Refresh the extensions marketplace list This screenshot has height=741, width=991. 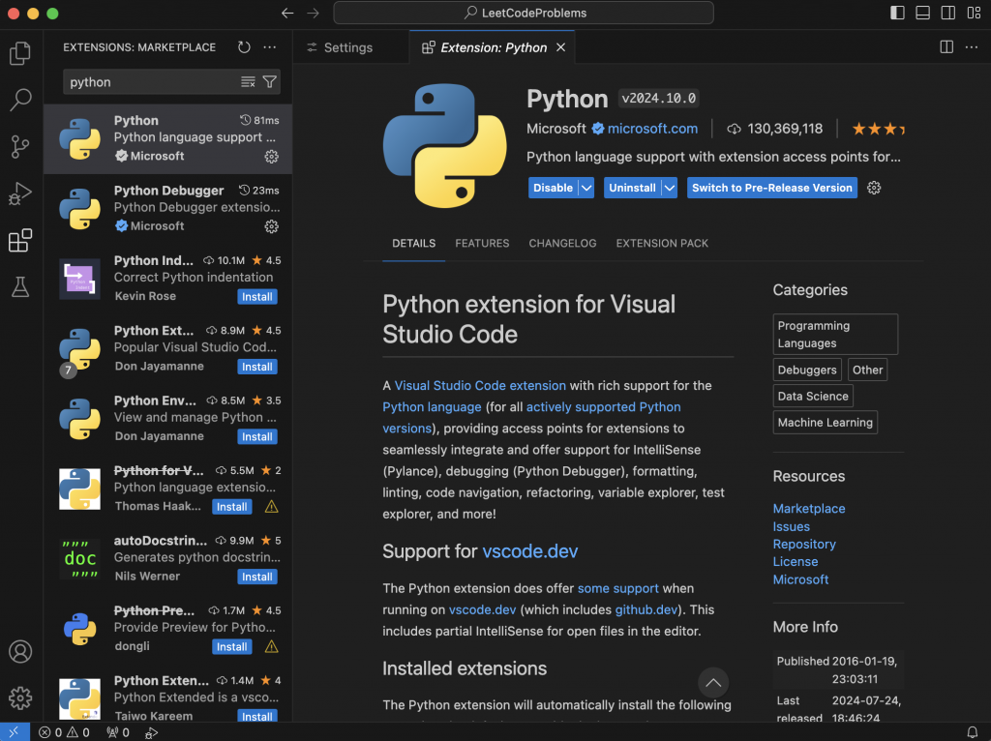pos(244,47)
